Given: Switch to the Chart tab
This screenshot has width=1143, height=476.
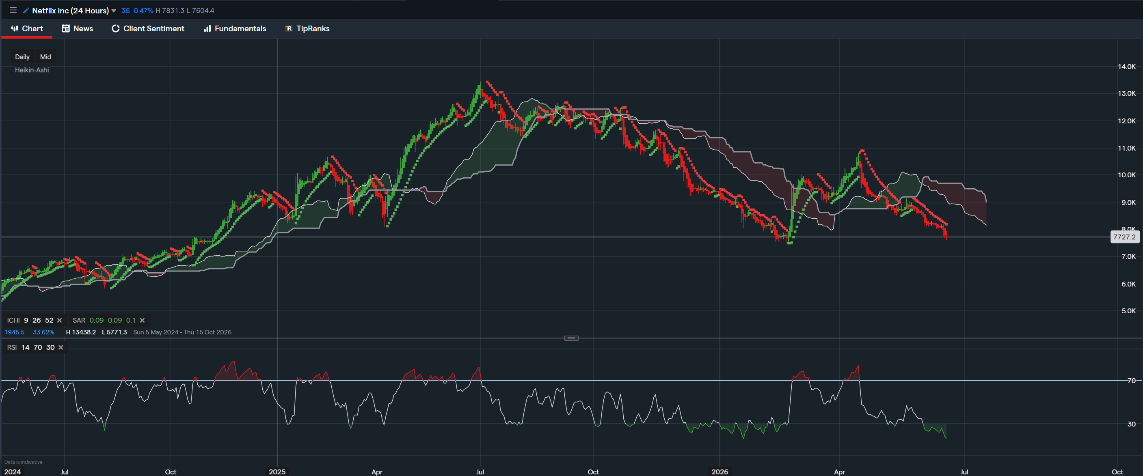Looking at the screenshot, I should click(27, 28).
